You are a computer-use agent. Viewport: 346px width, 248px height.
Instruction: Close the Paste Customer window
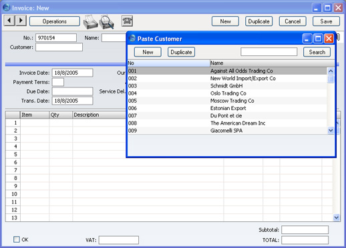click(329, 39)
